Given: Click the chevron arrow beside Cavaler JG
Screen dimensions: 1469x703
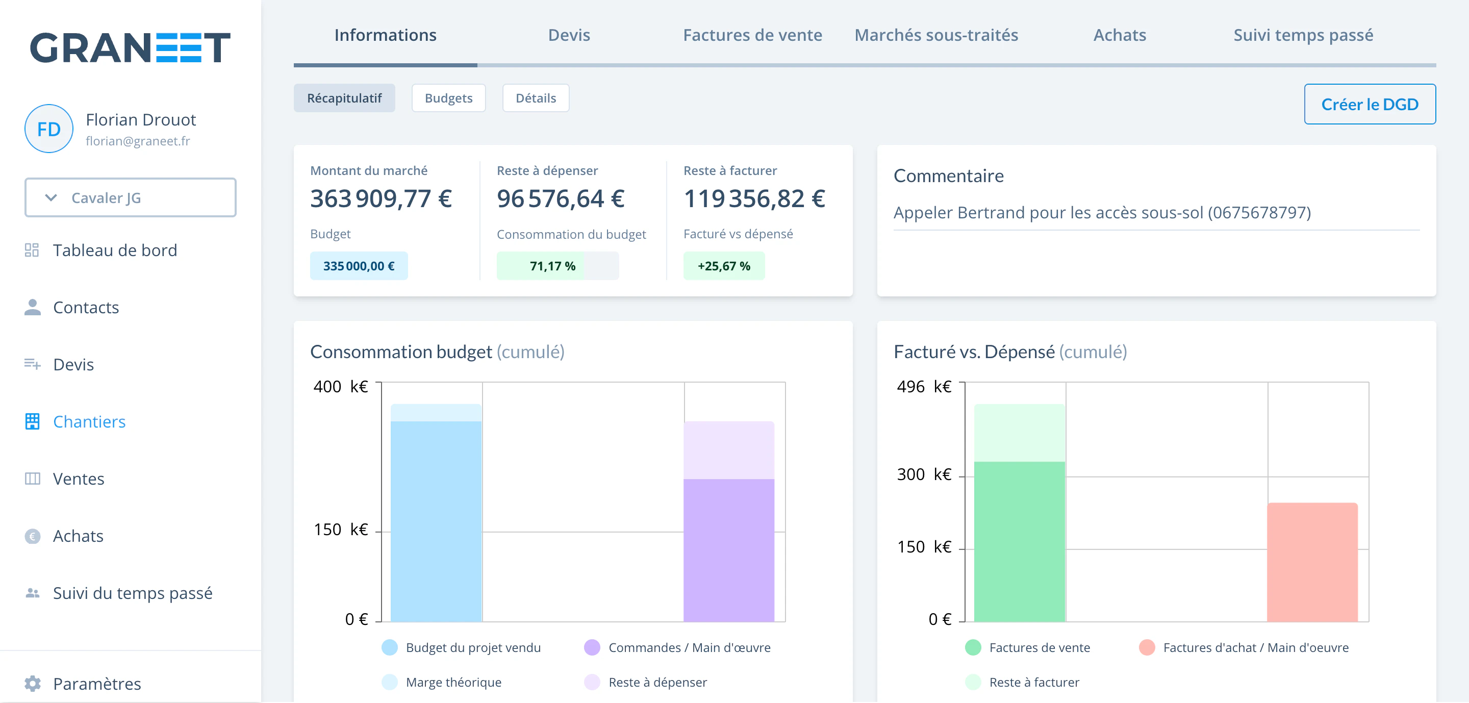Looking at the screenshot, I should [x=51, y=197].
